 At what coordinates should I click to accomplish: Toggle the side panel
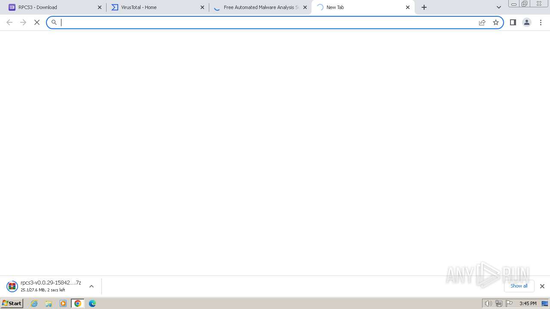pos(513,22)
